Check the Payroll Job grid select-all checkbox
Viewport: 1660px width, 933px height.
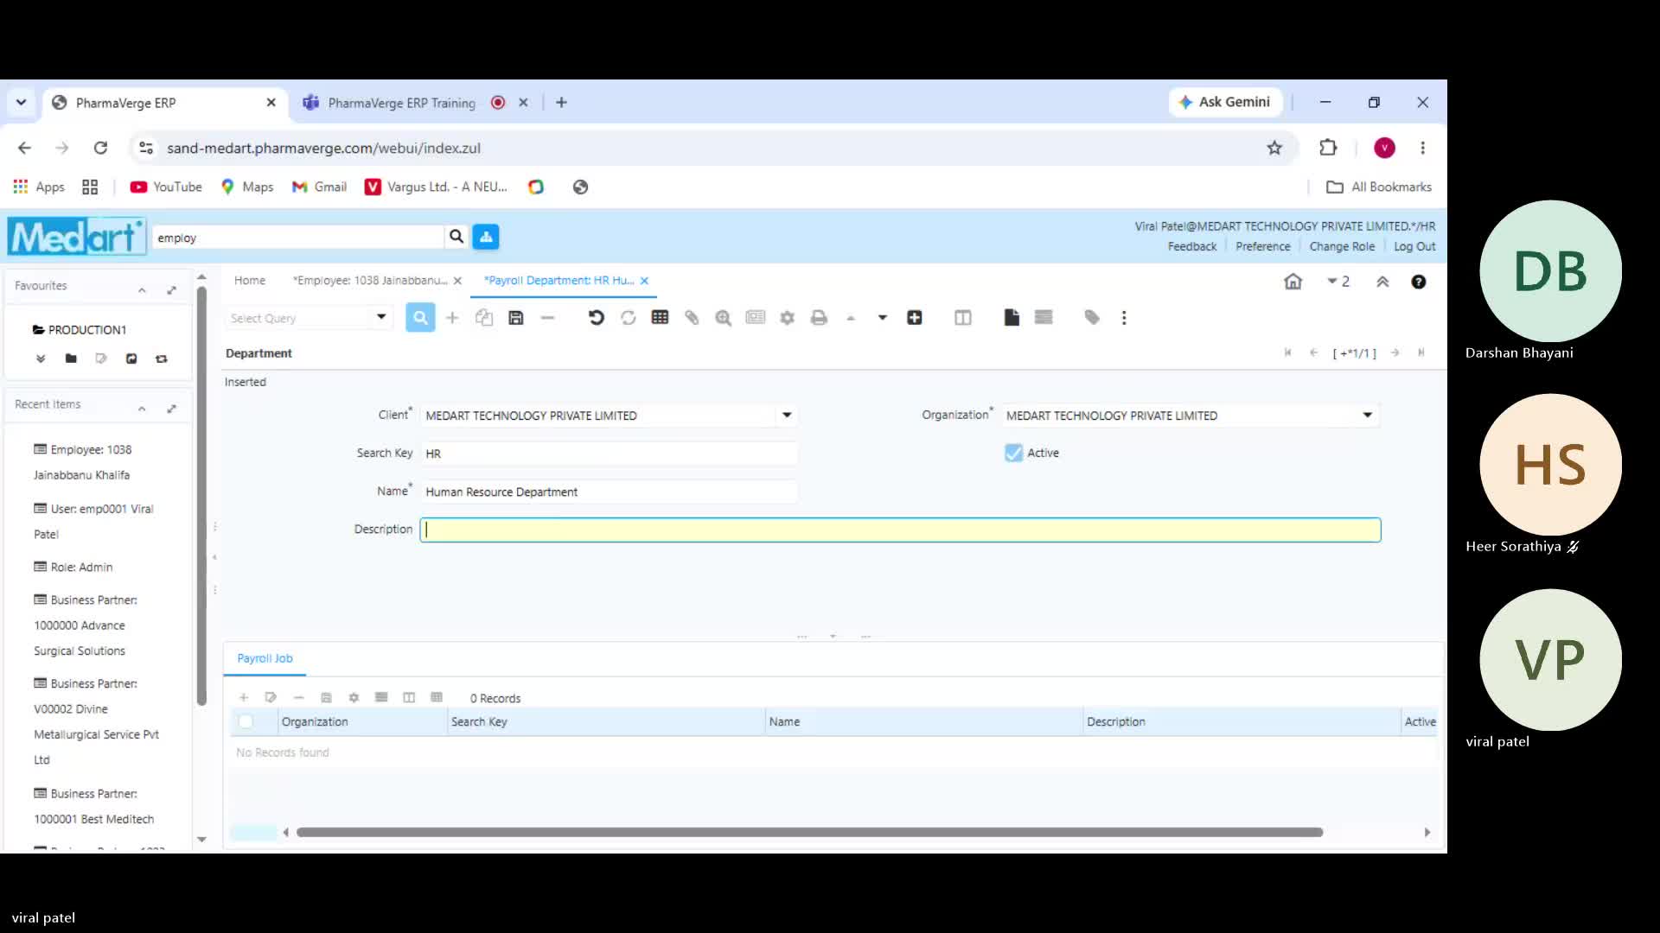click(246, 721)
